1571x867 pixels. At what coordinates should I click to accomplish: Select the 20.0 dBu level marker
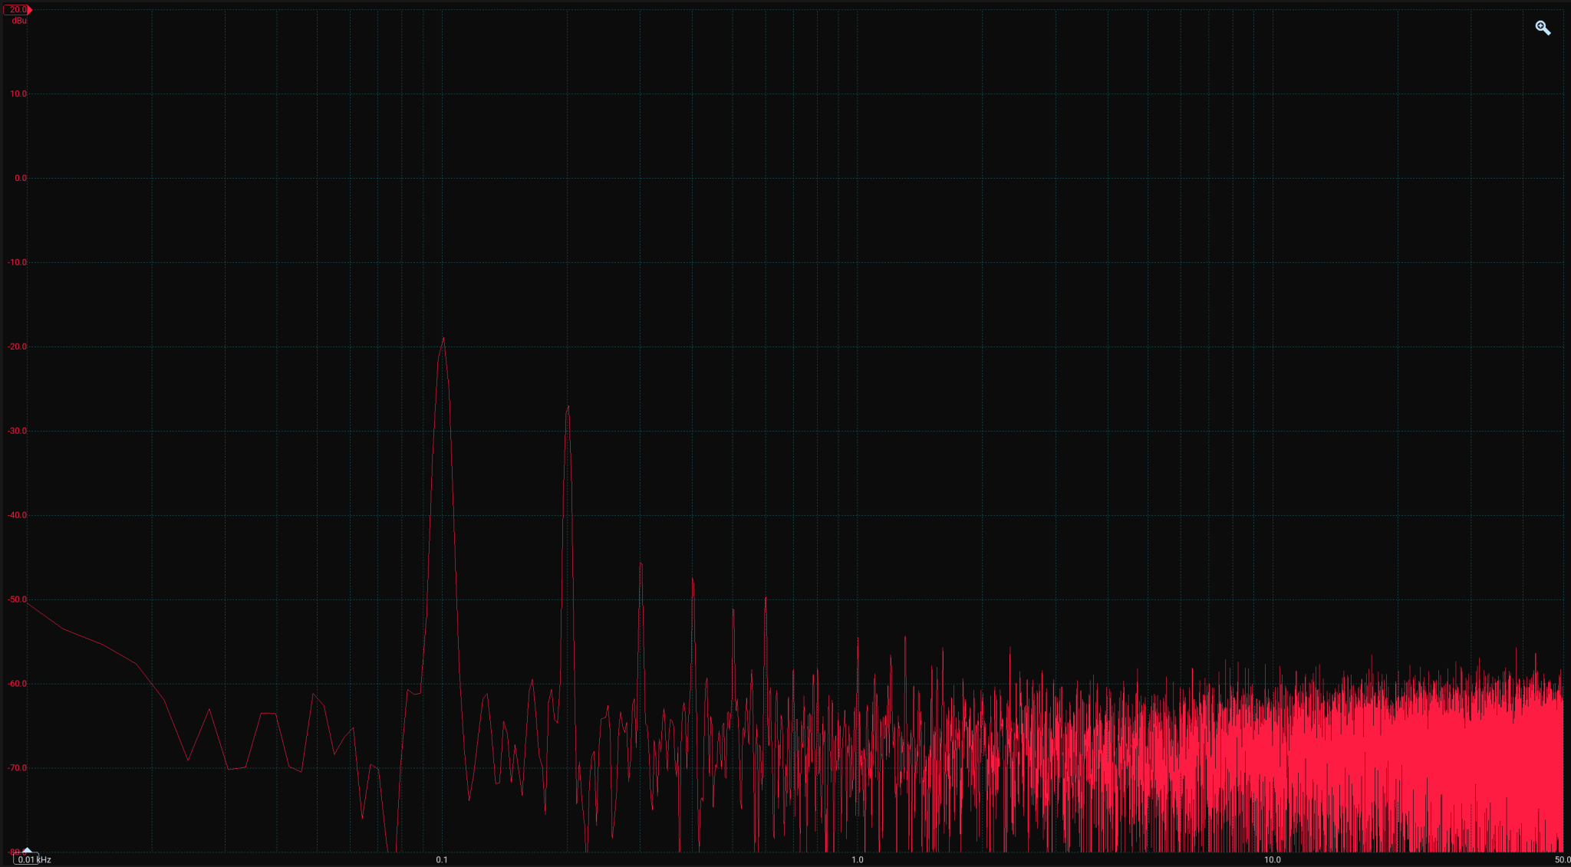pyautogui.click(x=18, y=10)
